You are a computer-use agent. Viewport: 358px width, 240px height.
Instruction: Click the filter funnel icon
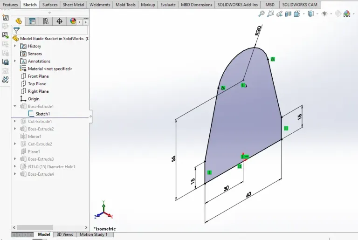[16, 30]
